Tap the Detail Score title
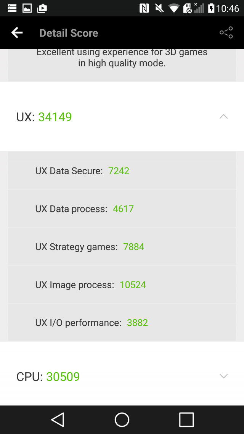 coord(69,33)
